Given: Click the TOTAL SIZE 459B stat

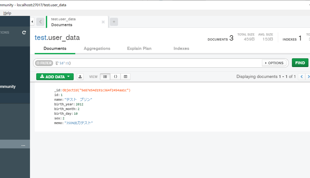Looking at the screenshot, I should tap(246, 37).
